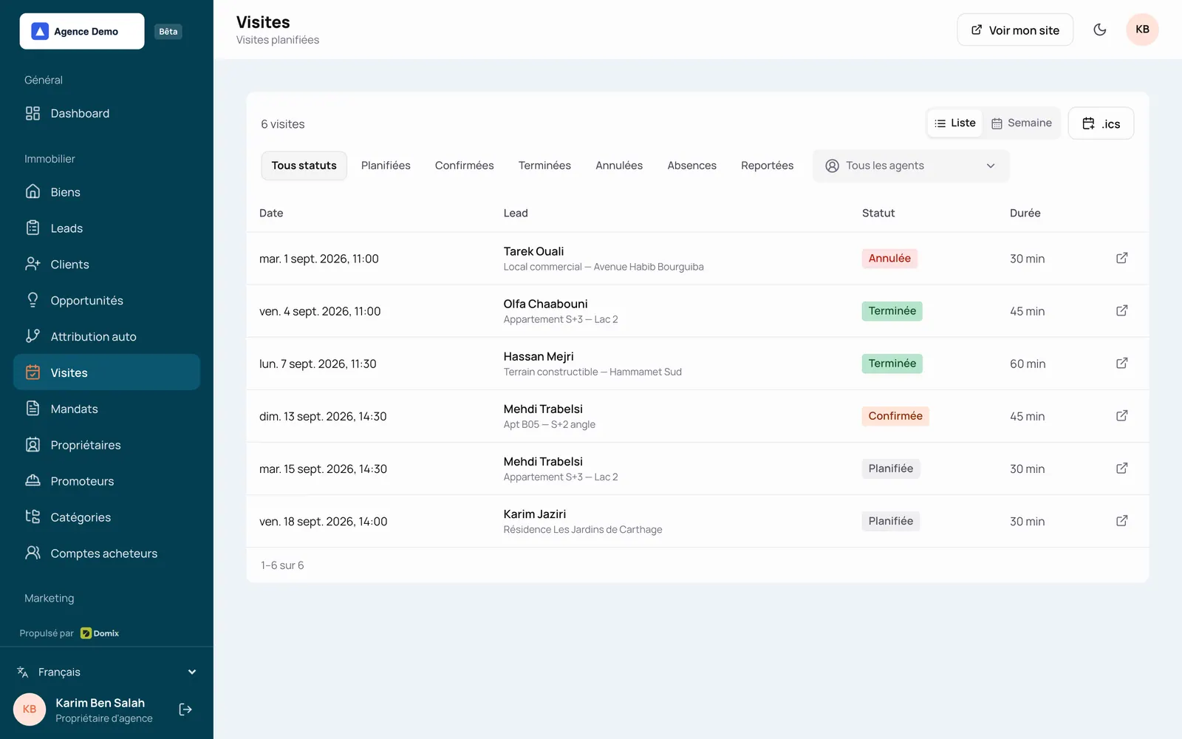Click the Annulée status badge

[x=889, y=259]
